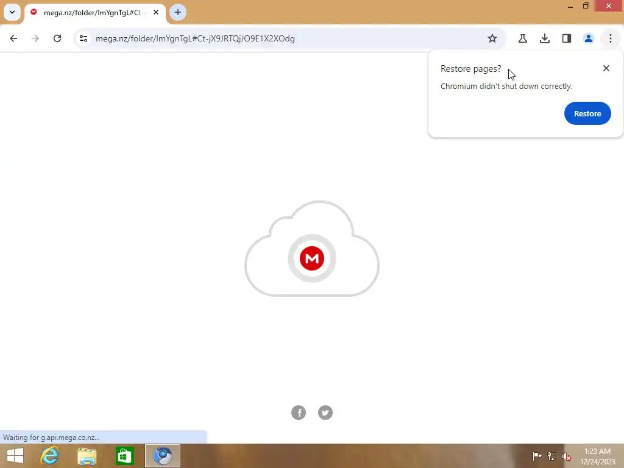Minimize the Chromium window
Image resolution: width=624 pixels, height=468 pixels.
(x=570, y=6)
